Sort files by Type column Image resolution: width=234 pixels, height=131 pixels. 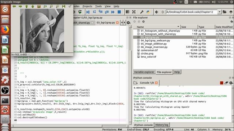[x=206, y=27]
